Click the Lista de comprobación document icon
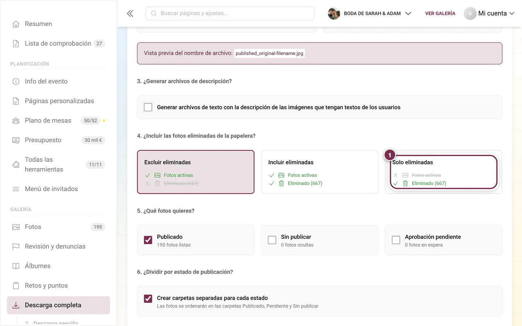This screenshot has height=326, width=522. pyautogui.click(x=16, y=43)
